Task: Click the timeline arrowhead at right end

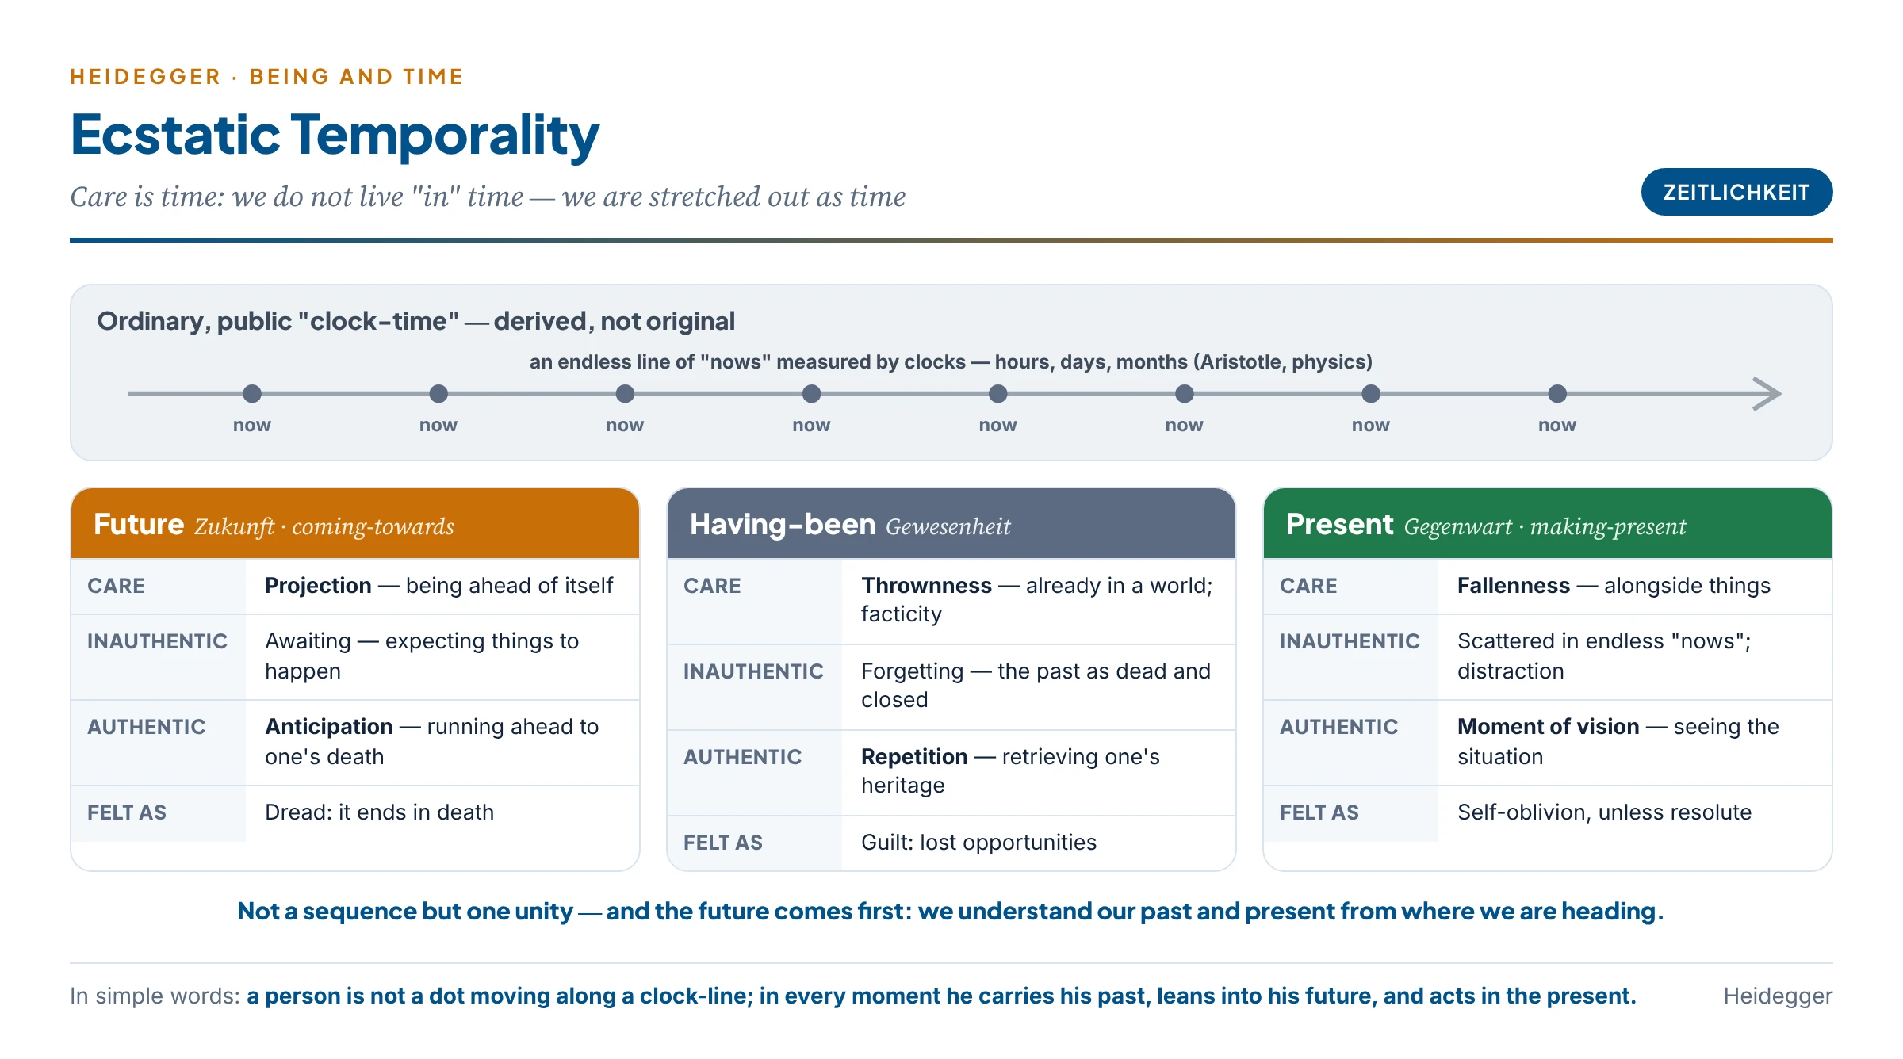Action: coord(1767,393)
